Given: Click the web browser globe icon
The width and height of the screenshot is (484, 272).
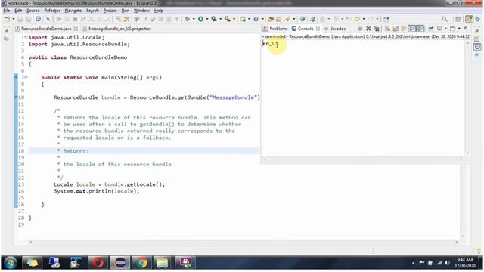Looking at the screenshot, I should 302,19.
